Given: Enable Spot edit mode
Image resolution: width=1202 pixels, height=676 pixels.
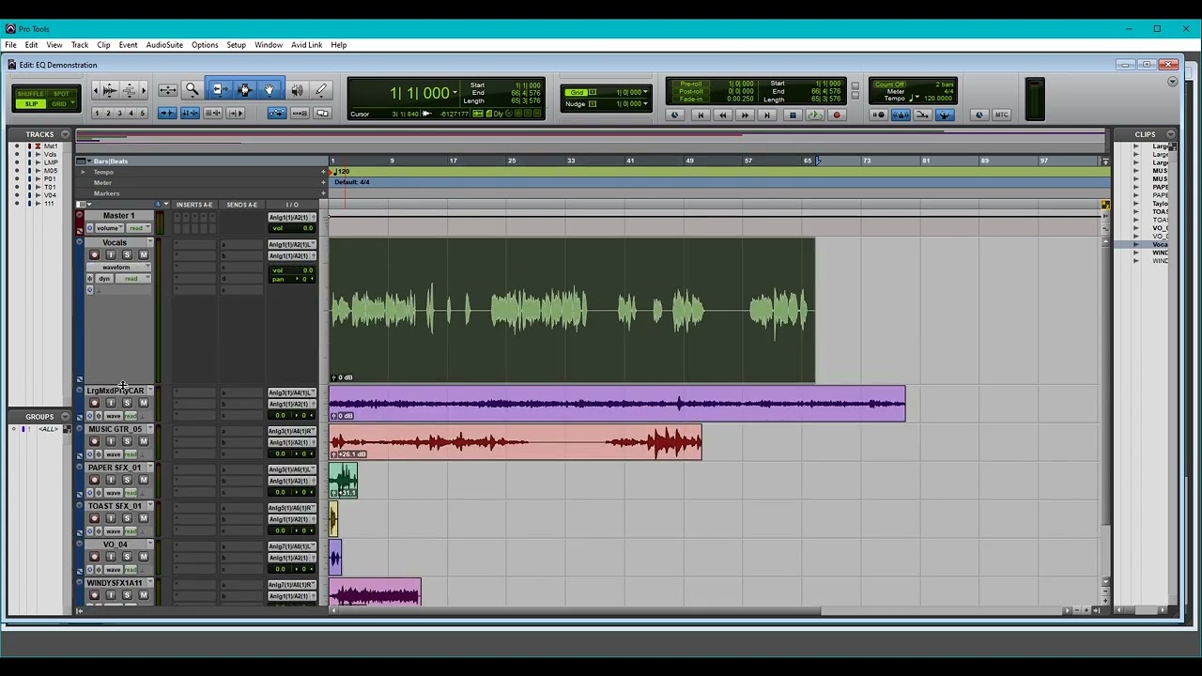Looking at the screenshot, I should (61, 94).
